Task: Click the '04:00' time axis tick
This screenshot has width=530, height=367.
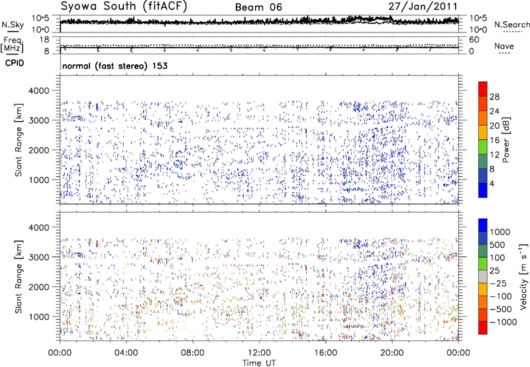Action: click(126, 353)
